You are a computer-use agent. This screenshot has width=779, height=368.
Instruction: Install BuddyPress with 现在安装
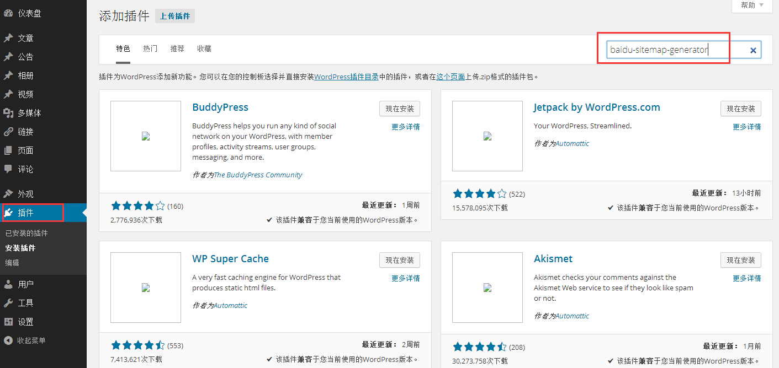(399, 109)
